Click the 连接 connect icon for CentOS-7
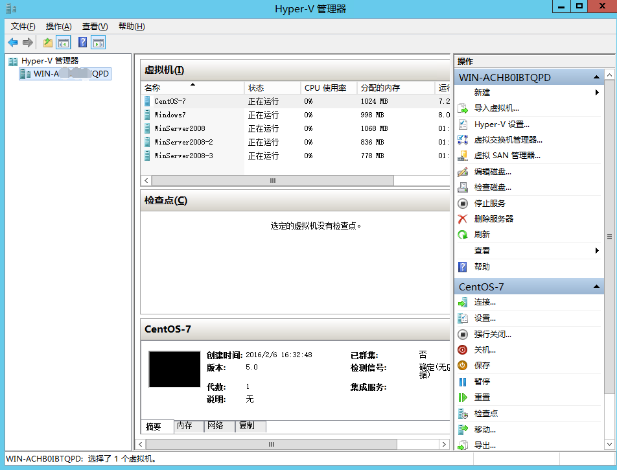 click(x=463, y=302)
